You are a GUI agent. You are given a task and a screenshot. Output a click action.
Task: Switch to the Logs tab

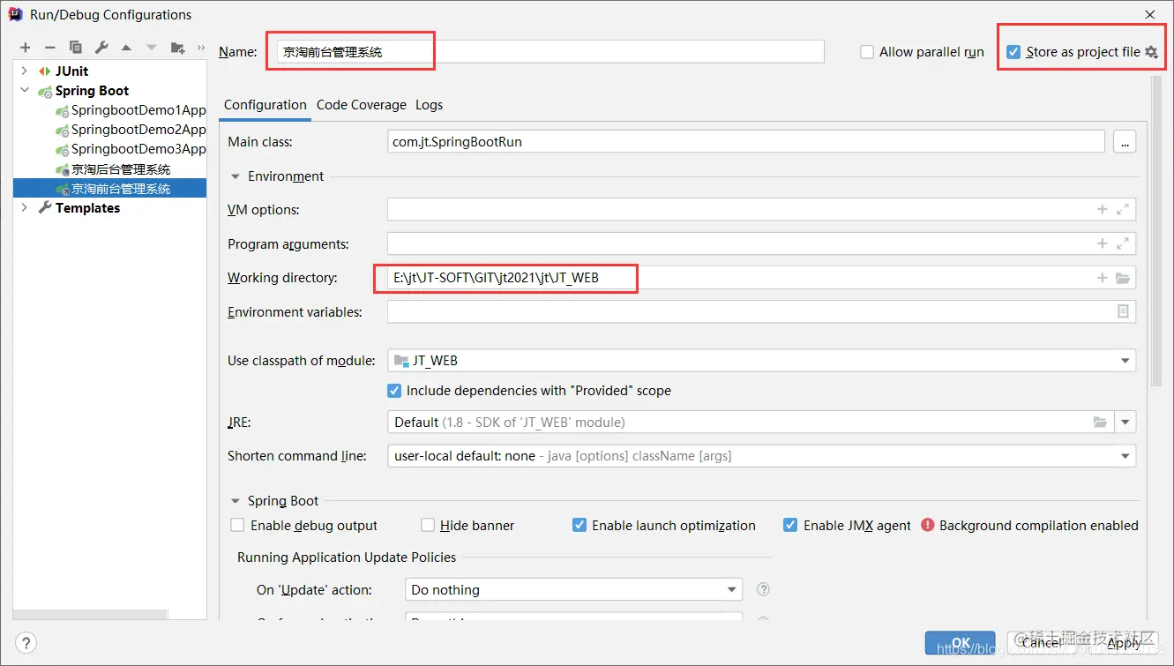(x=430, y=104)
